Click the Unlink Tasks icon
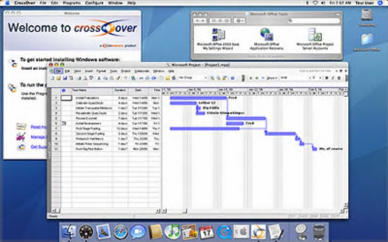 point(148,78)
